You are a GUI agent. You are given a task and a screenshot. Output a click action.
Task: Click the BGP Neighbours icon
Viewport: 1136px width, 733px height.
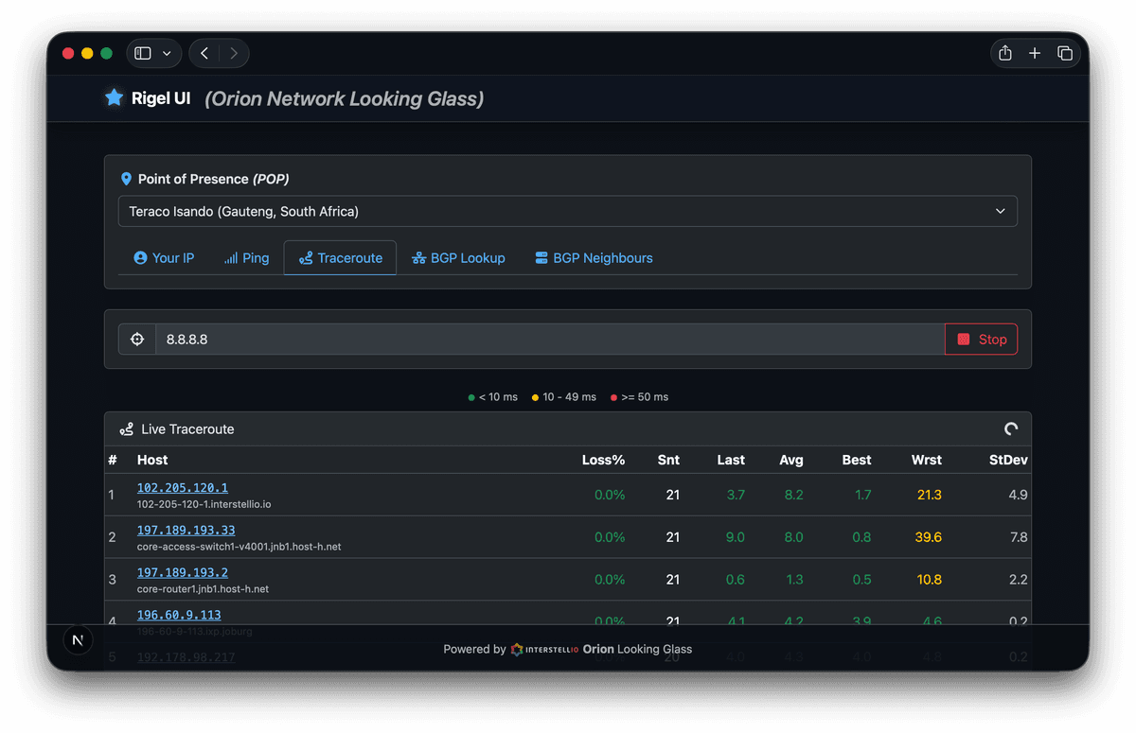coord(540,257)
